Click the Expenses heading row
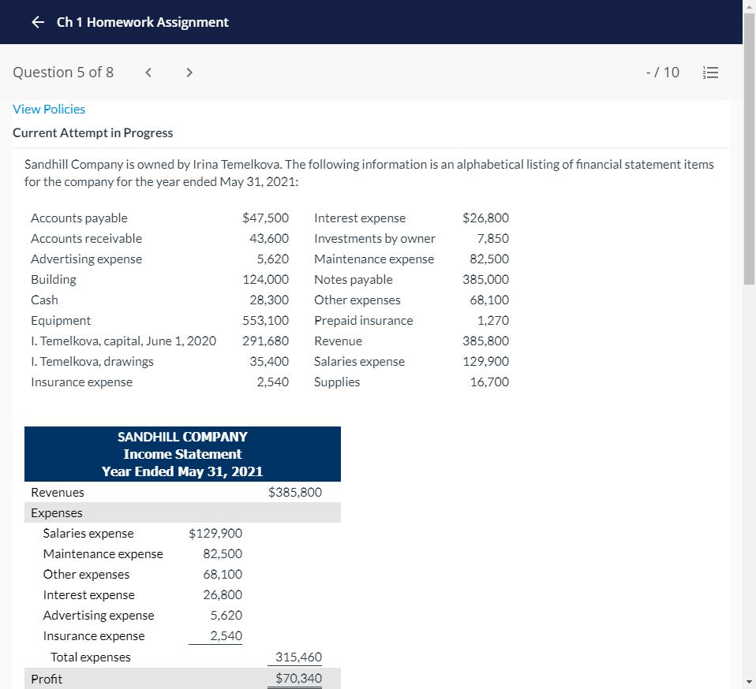The width and height of the screenshot is (756, 689). coord(182,512)
